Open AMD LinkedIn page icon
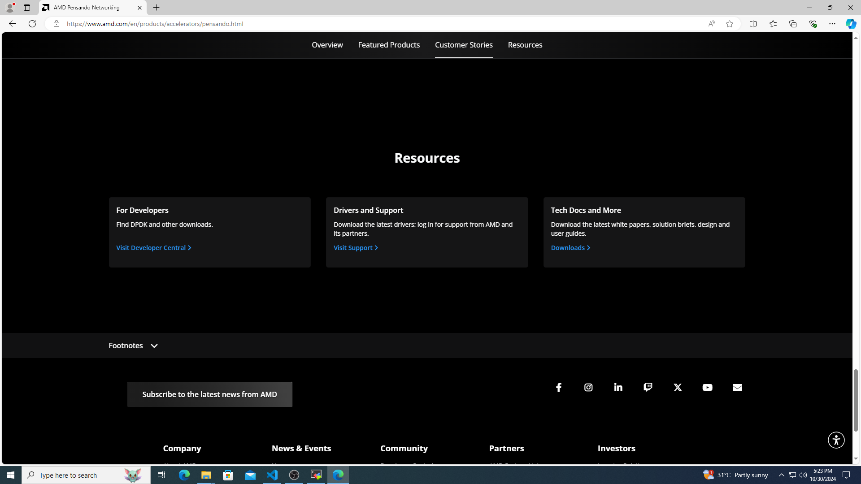This screenshot has height=484, width=861. [618, 387]
